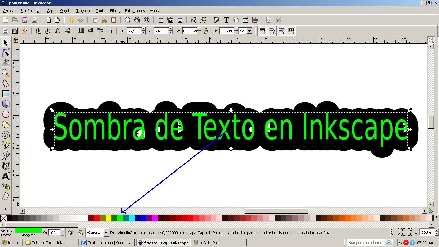Select the Bezier pen tool

click(x=5, y=155)
